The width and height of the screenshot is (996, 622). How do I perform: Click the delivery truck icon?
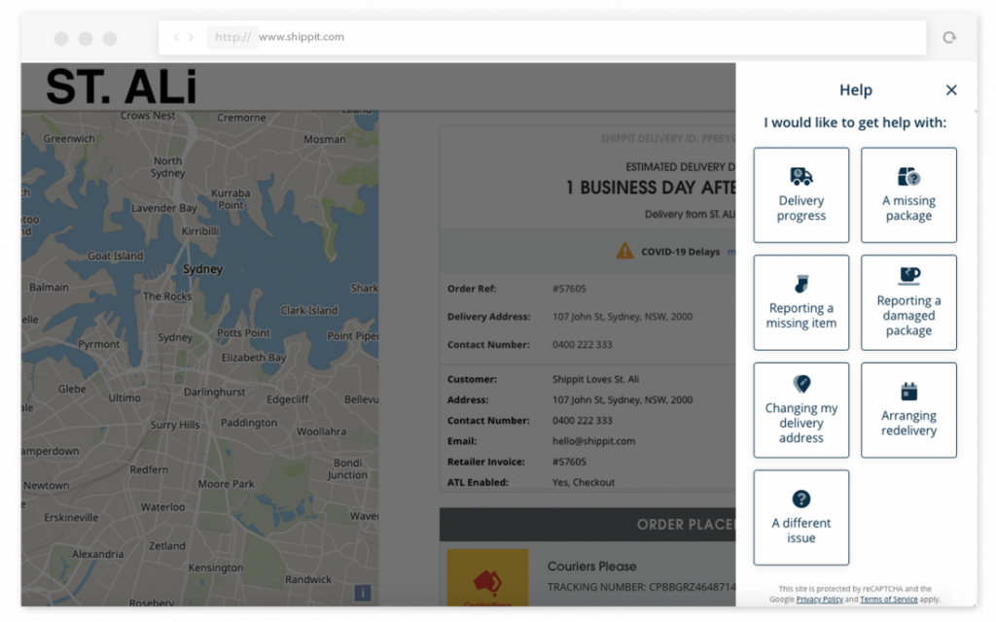(800, 177)
